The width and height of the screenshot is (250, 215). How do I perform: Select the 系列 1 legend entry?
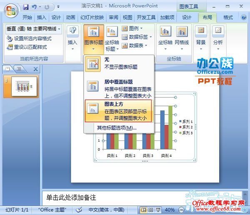tap(186, 122)
